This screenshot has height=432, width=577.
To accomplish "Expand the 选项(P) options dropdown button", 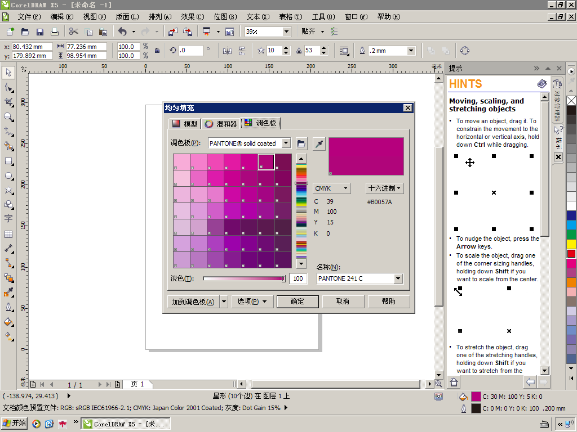I will pos(252,301).
